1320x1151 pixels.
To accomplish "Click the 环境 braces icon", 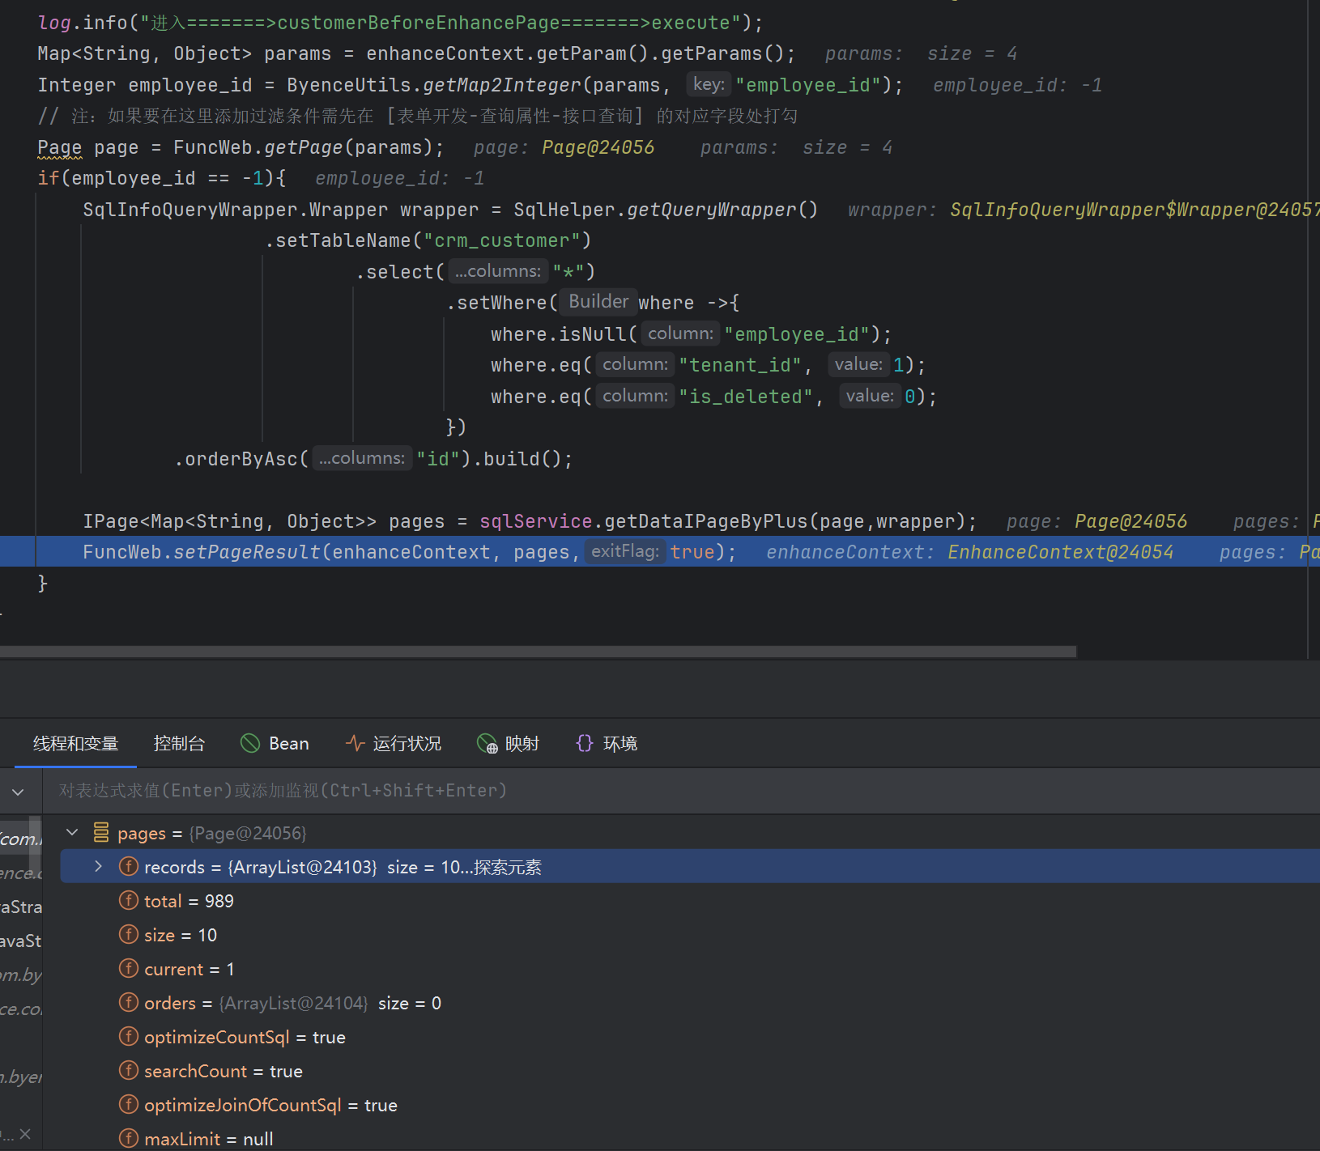I will (x=584, y=743).
